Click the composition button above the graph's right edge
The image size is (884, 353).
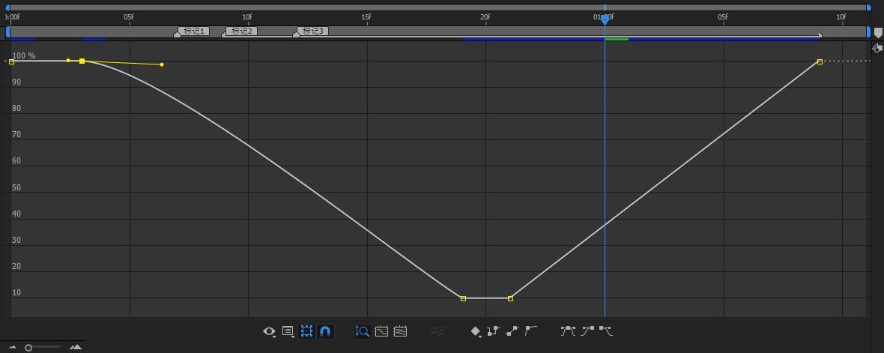coord(877,49)
